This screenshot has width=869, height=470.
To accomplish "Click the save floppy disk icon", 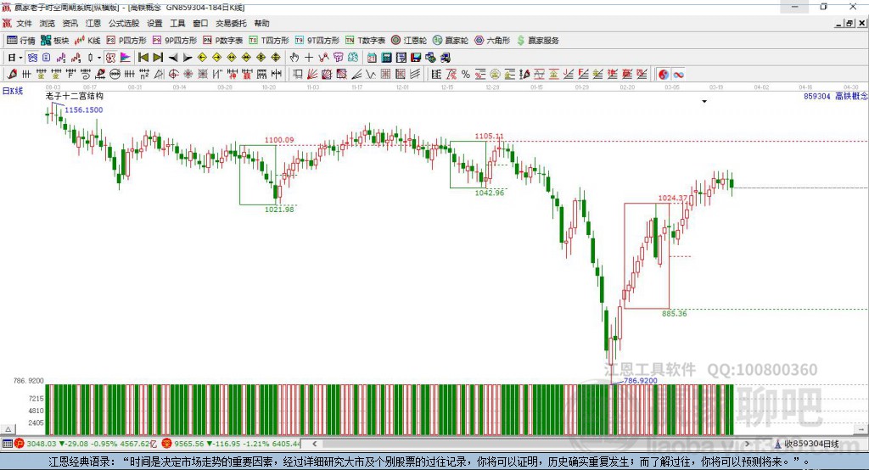I will pyautogui.click(x=416, y=58).
